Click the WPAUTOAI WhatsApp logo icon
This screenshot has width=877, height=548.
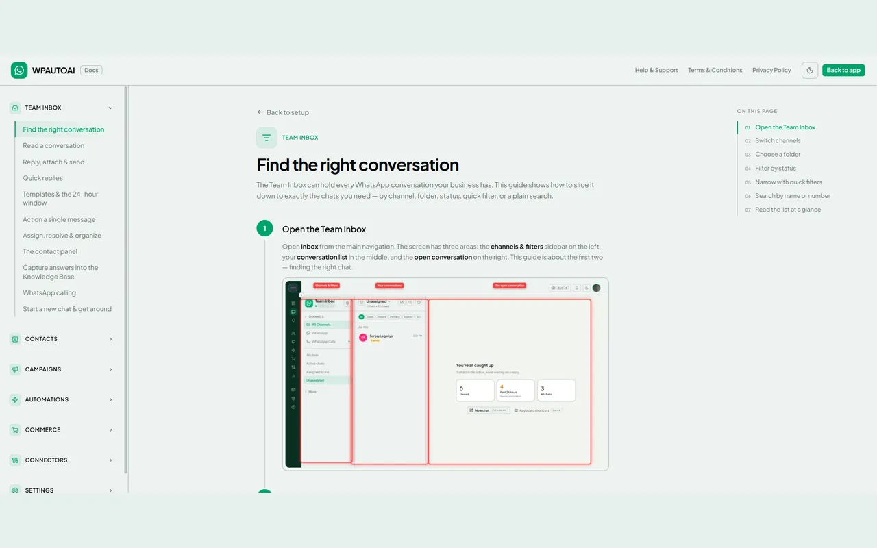tap(19, 70)
